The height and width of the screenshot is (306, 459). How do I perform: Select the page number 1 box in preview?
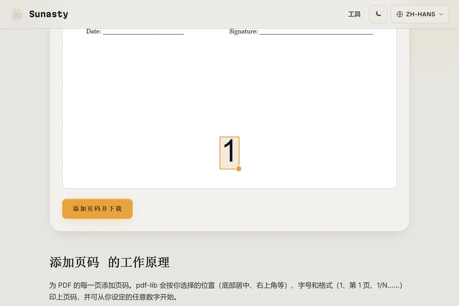click(x=229, y=153)
